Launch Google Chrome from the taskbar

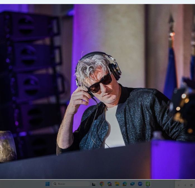[102, 184]
